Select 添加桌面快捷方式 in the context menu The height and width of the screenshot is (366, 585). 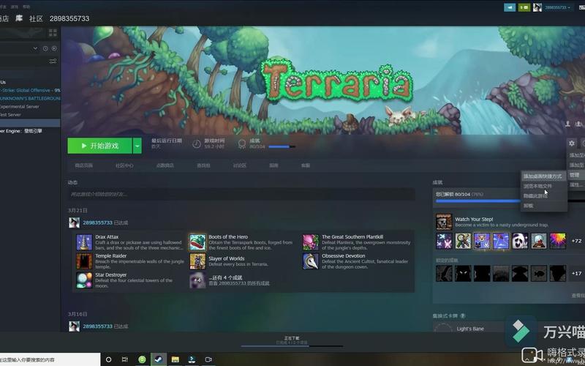tap(543, 176)
